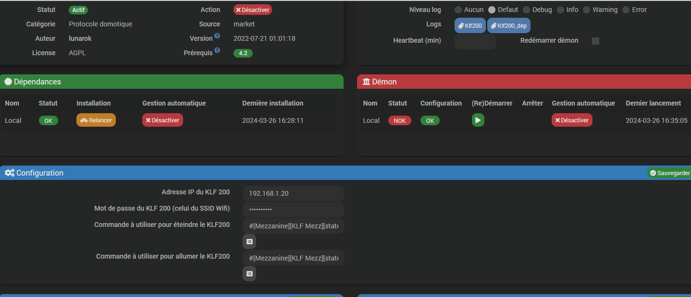Select the Warning log level

[x=586, y=10]
